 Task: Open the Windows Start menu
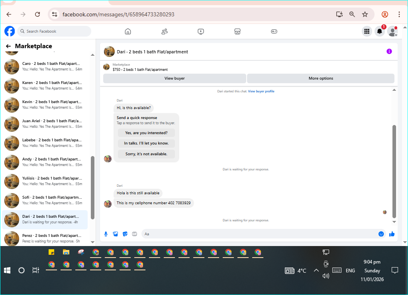(7, 271)
